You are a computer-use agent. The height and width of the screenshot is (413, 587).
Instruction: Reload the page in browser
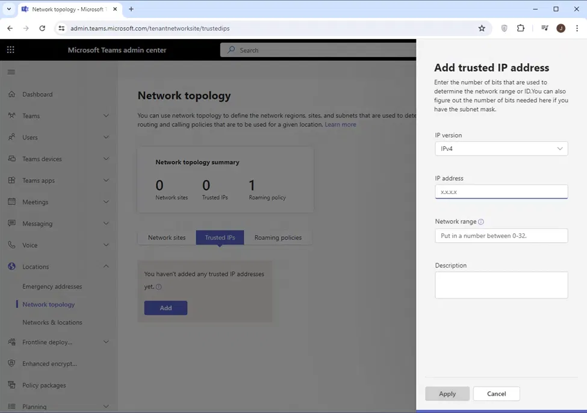tap(42, 28)
